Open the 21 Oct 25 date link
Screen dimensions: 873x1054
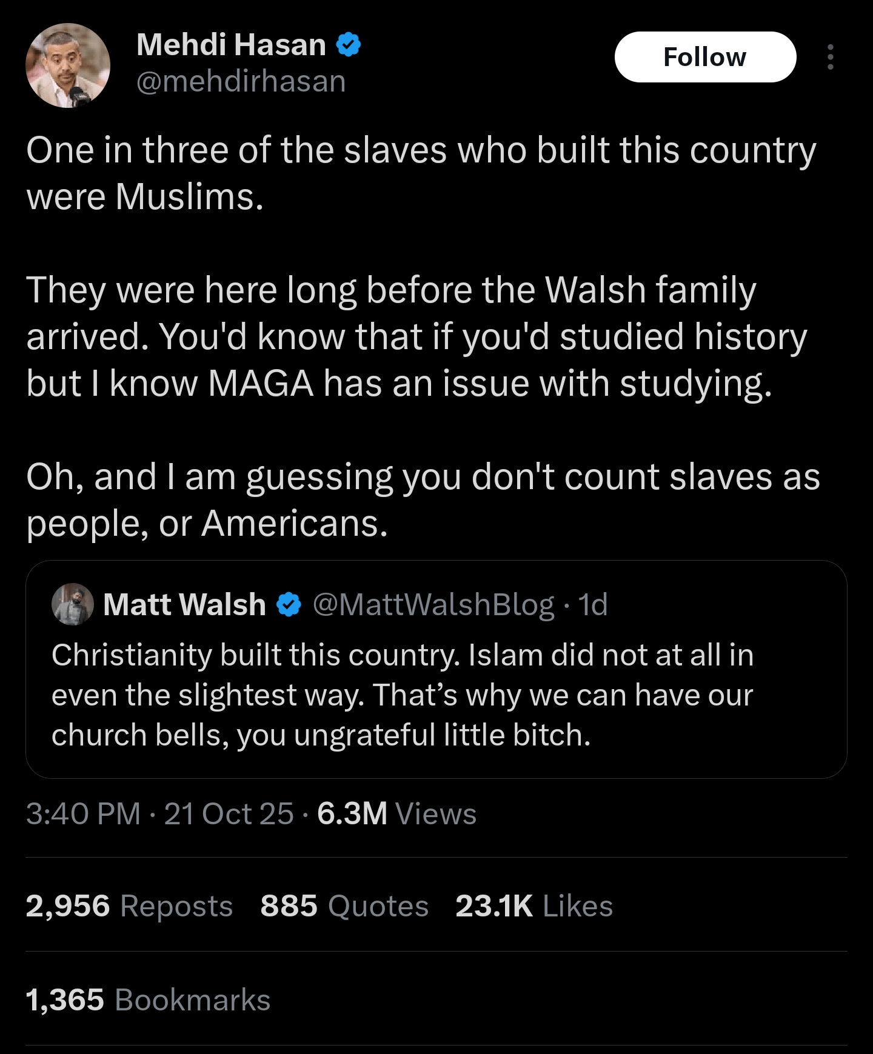click(x=229, y=813)
